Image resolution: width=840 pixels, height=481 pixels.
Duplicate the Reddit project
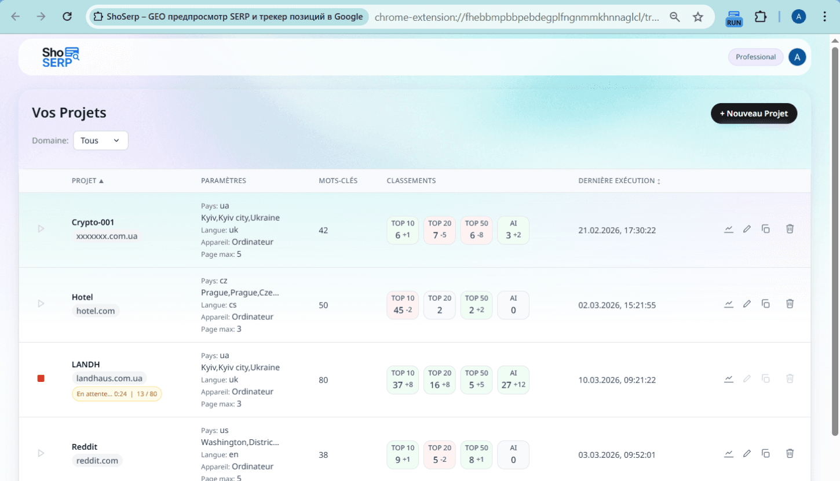[766, 453]
